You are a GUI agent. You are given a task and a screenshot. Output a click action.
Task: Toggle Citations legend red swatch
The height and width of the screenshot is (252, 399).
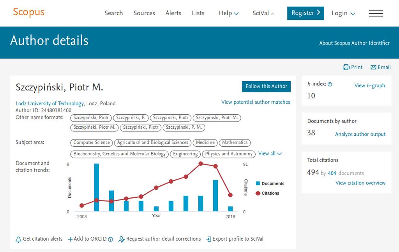pos(258,193)
